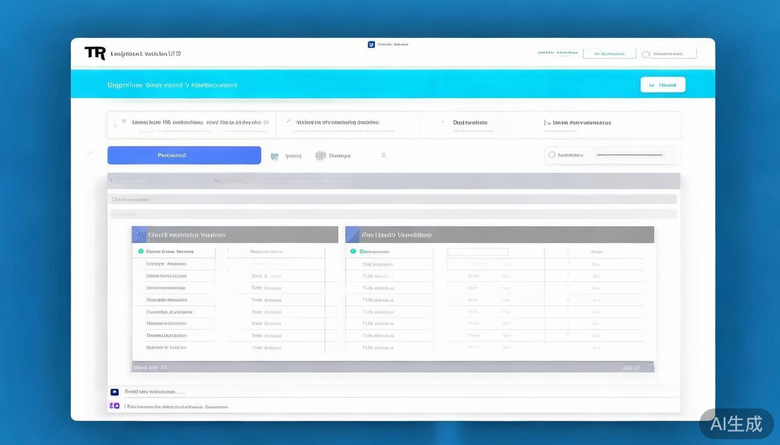This screenshot has width=780, height=445.
Task: Toggle the radio button beside the slider line
Action: pyautogui.click(x=552, y=155)
